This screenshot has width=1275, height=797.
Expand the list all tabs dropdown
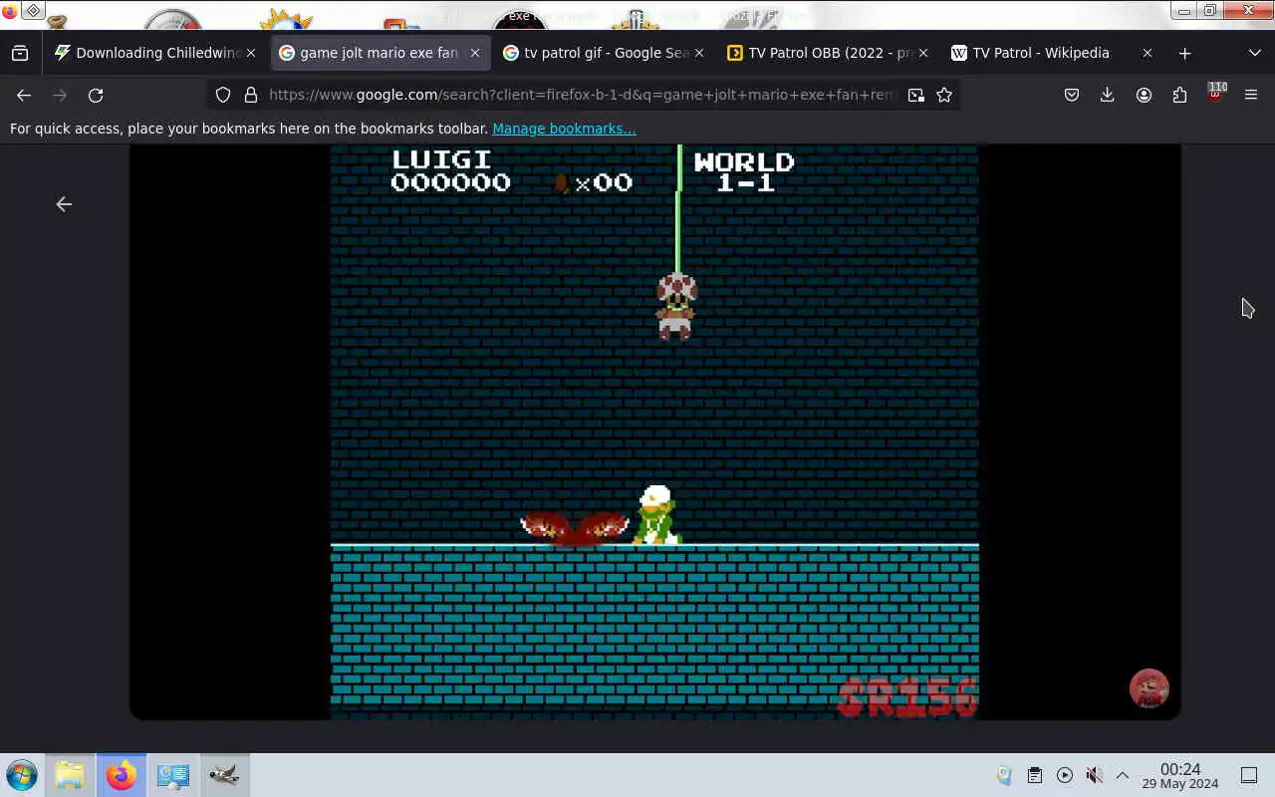(x=1254, y=53)
